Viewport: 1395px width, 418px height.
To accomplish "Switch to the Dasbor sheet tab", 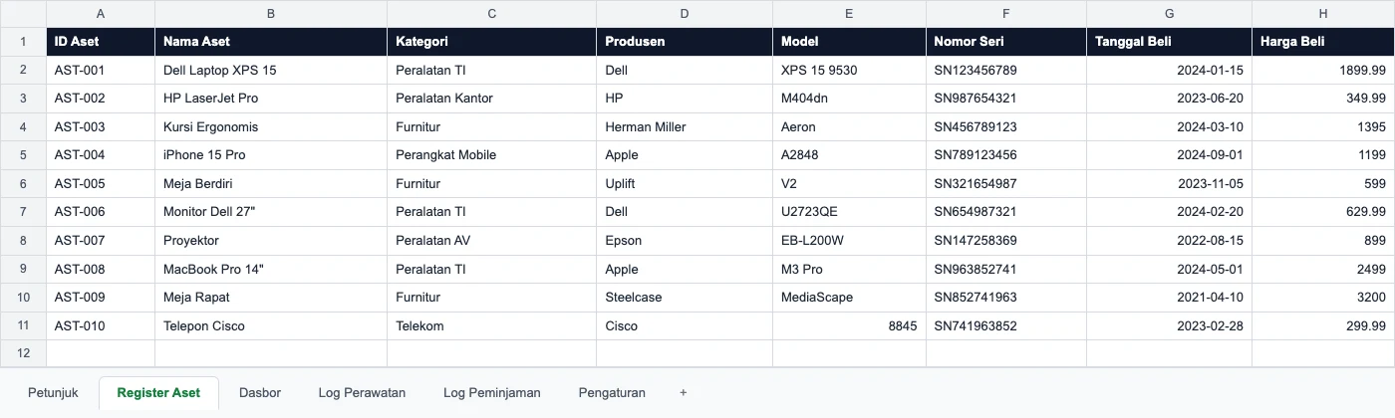I will coord(260,393).
